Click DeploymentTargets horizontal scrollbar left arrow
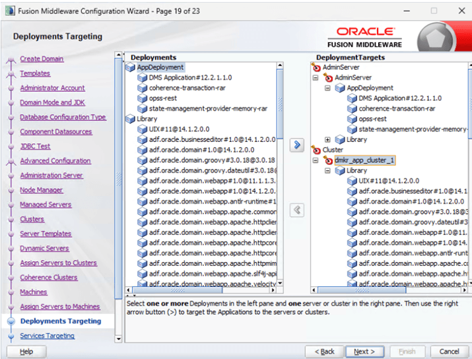 point(314,290)
